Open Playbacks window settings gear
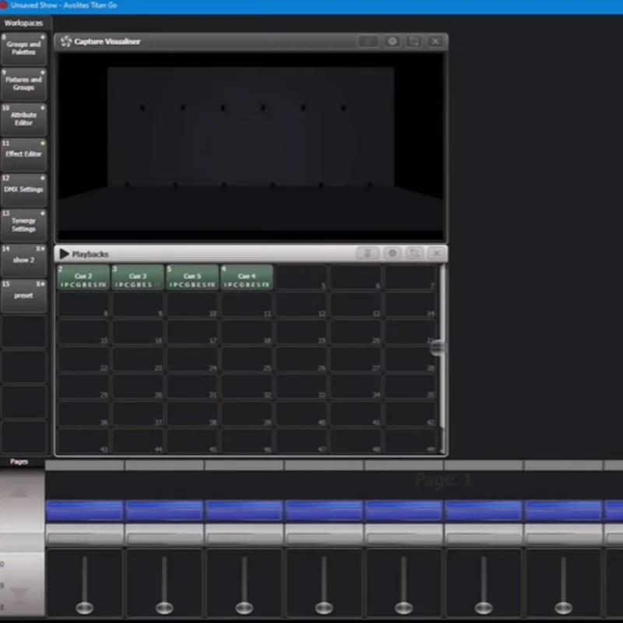This screenshot has width=623, height=623. [392, 254]
